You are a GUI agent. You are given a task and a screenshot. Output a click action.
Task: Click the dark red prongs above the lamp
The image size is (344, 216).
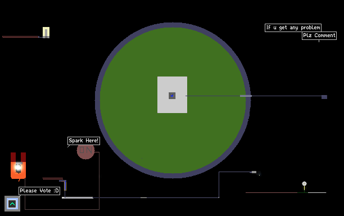click(18, 157)
